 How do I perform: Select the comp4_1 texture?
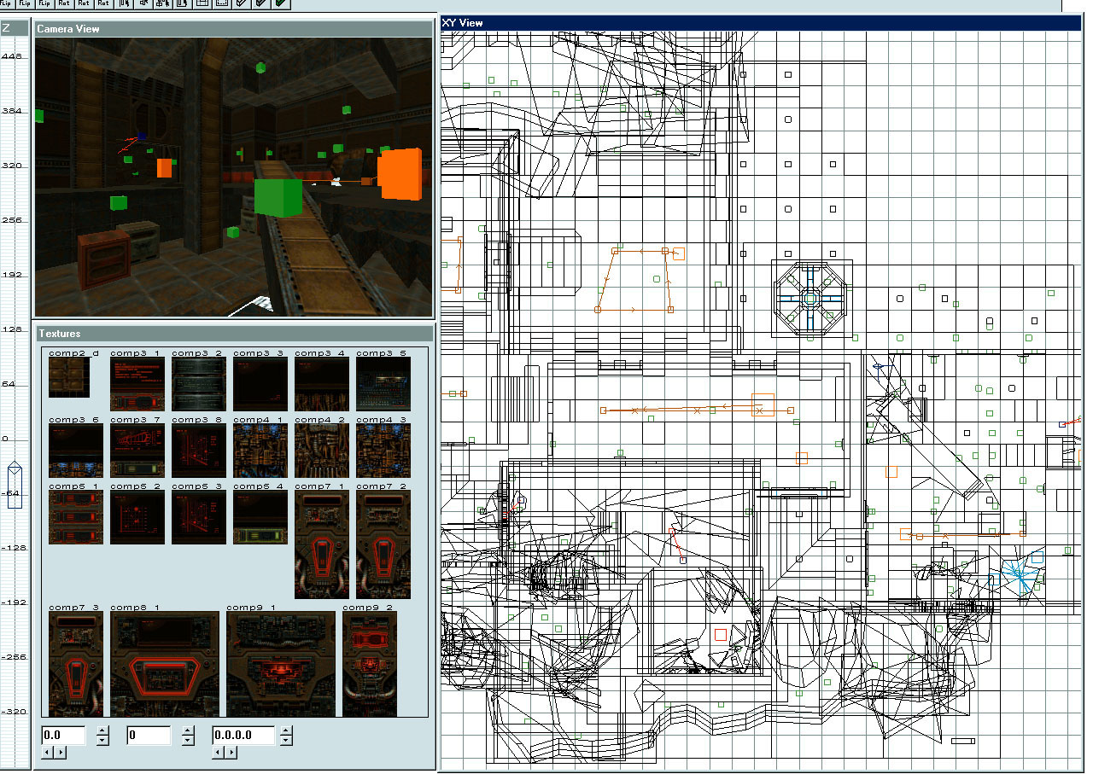[260, 451]
